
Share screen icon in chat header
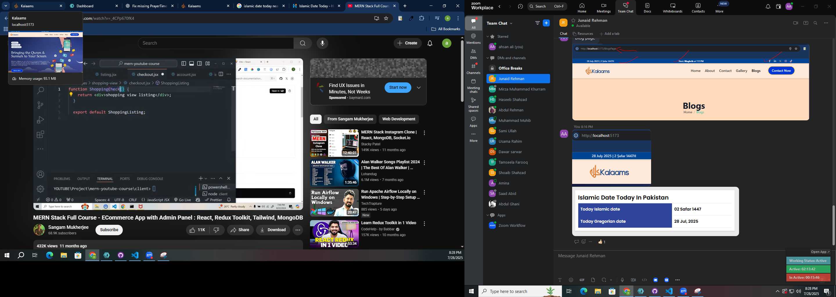pos(806,23)
